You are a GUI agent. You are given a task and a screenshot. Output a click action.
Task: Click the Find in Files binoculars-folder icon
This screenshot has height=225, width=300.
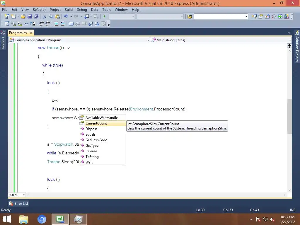190,16
